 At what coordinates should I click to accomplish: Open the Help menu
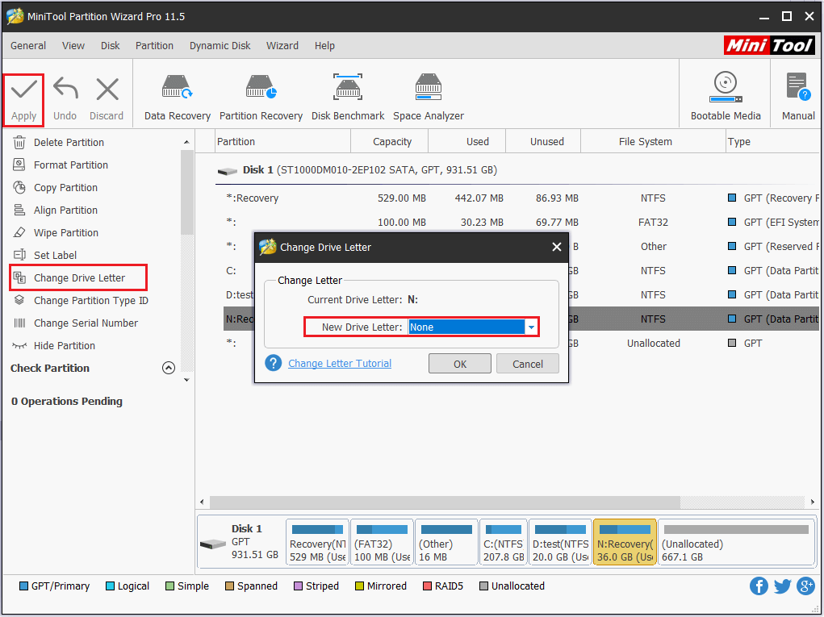coord(324,46)
